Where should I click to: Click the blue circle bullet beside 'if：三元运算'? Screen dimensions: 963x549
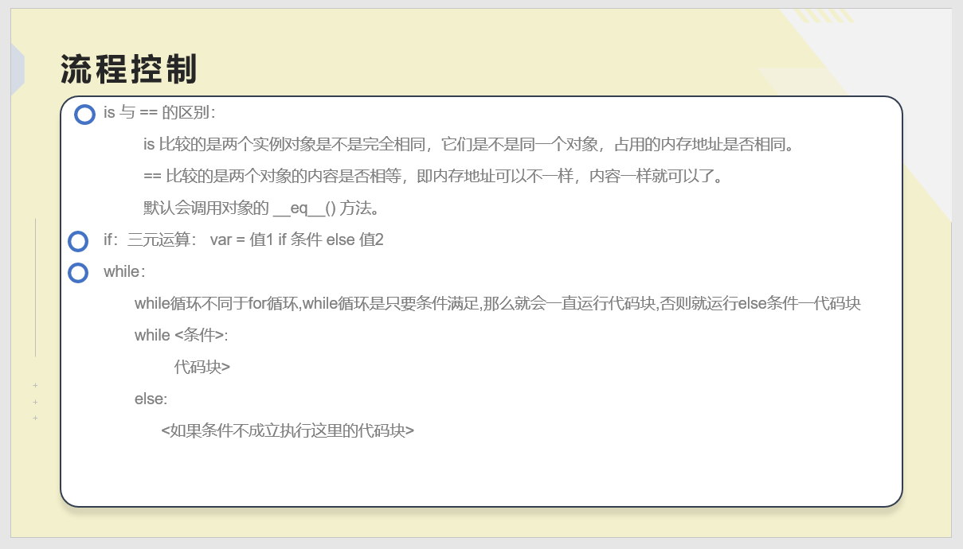[78, 241]
